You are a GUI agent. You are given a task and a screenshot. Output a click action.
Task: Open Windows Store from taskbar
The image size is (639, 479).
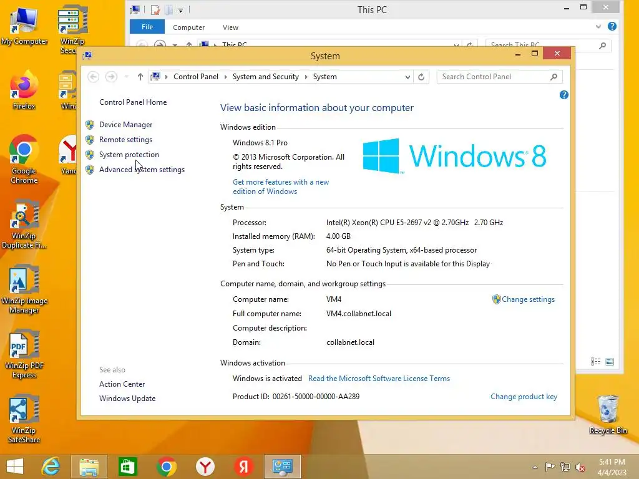point(127,467)
